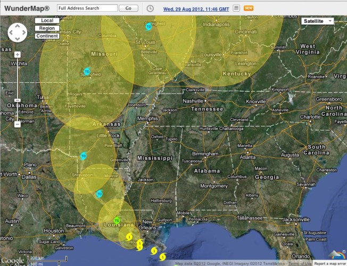
Task: Select the TD storm marker near Springfield, Missouri
Action: pos(87,71)
